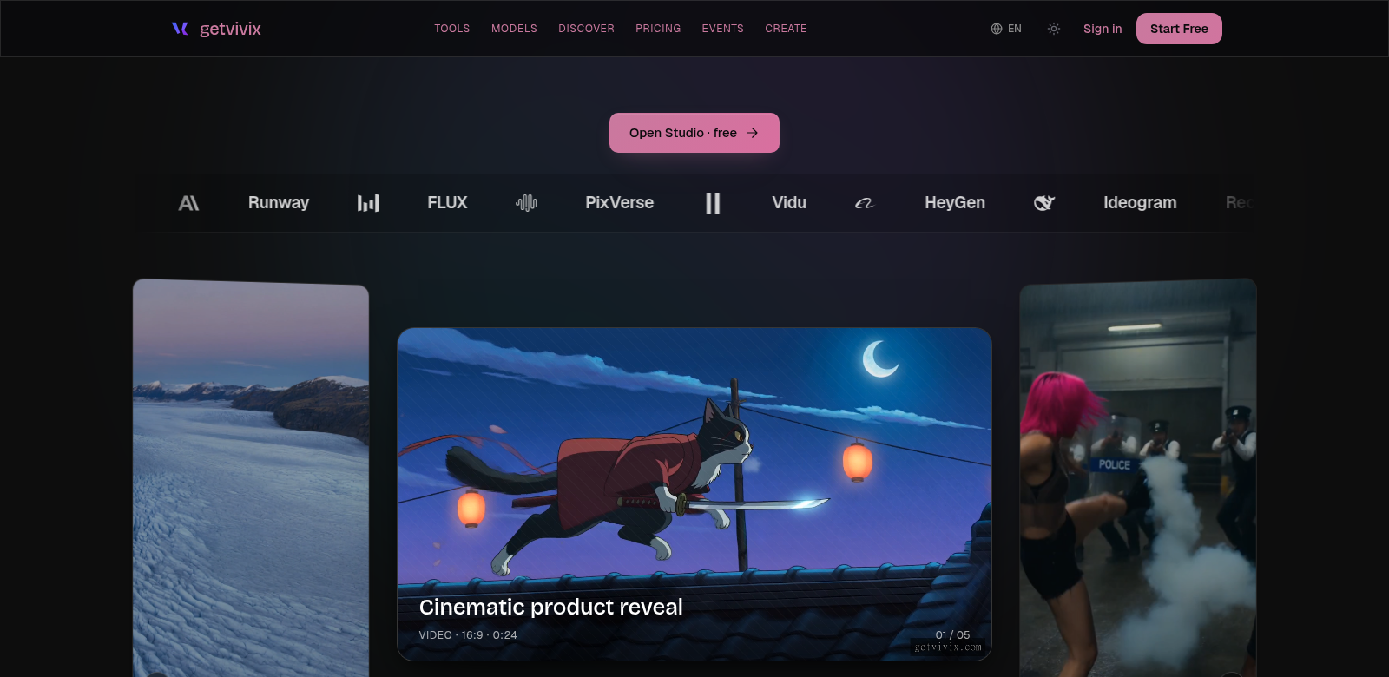This screenshot has height=677, width=1389.
Task: Select the PixVerse model label
Action: point(619,202)
